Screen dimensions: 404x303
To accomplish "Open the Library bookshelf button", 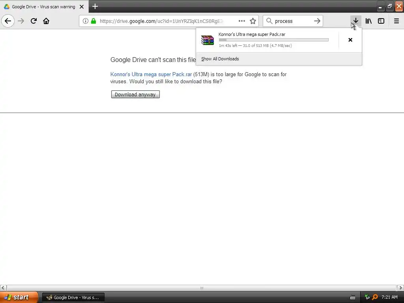I will 368,21.
